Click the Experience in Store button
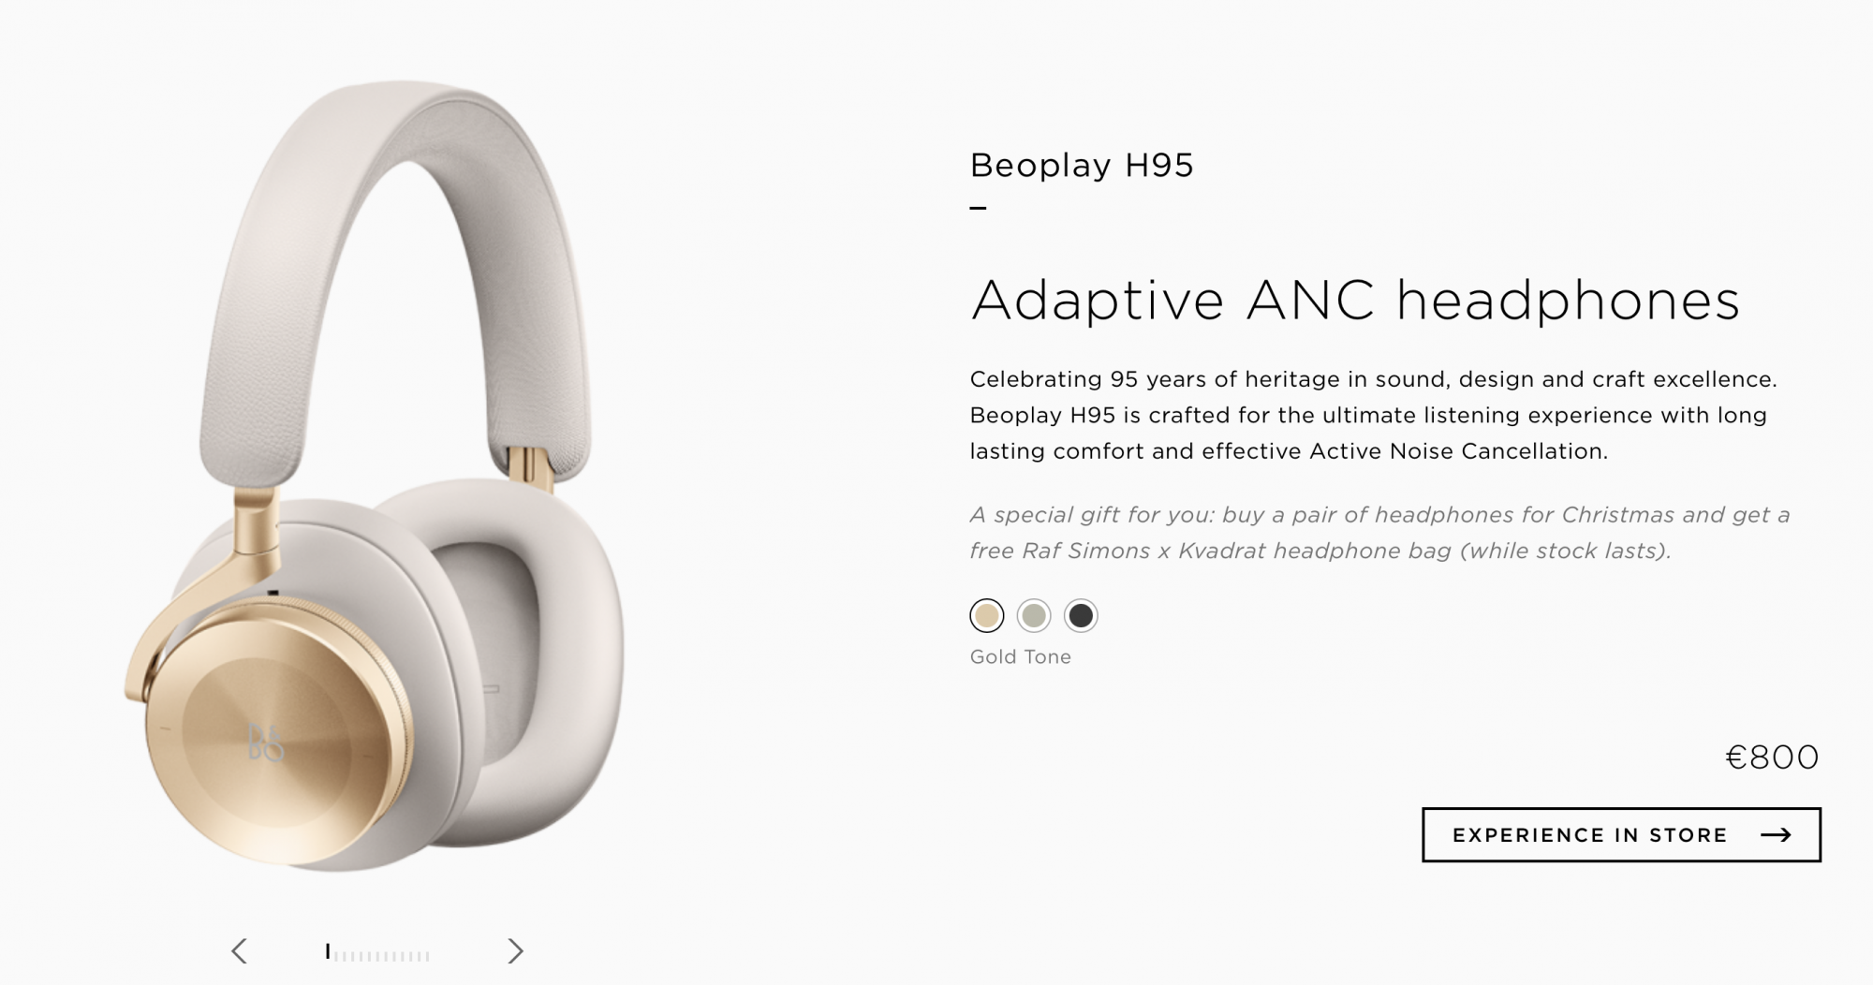1873x985 pixels. coord(1621,835)
